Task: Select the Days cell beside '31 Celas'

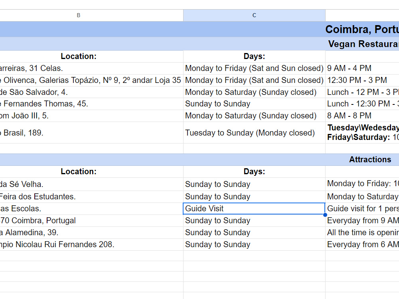Action: tap(254, 69)
